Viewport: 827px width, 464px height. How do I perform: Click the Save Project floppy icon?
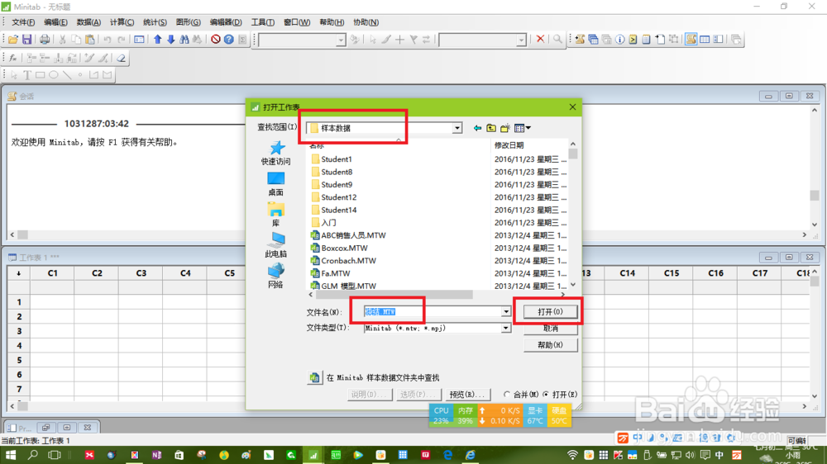(x=27, y=40)
